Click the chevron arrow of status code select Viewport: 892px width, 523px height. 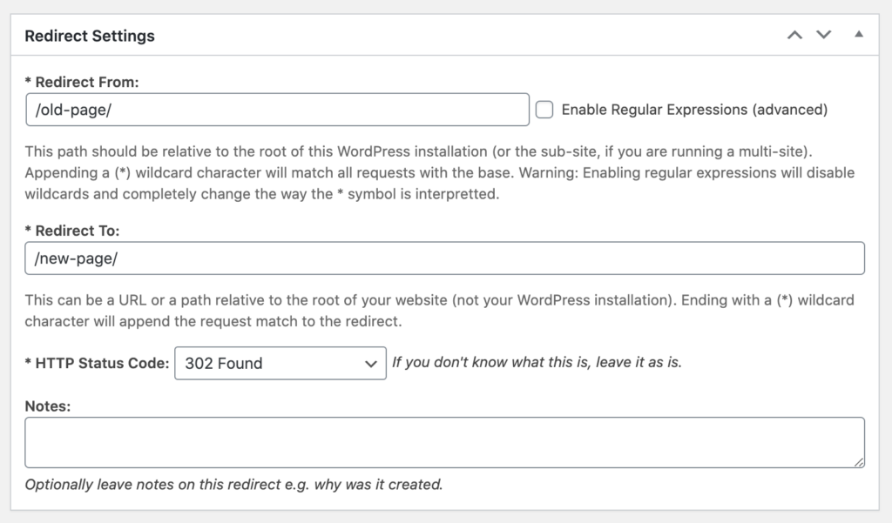coord(371,364)
